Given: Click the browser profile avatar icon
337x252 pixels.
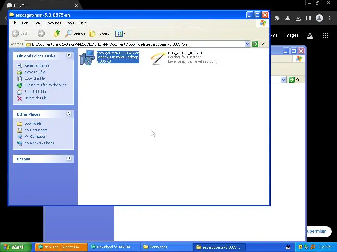Looking at the screenshot, I should pyautogui.click(x=319, y=18).
